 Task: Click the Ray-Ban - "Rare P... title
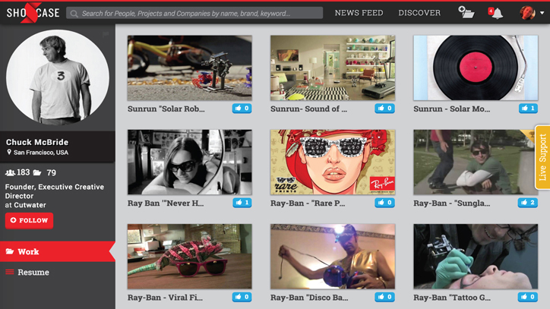point(308,203)
